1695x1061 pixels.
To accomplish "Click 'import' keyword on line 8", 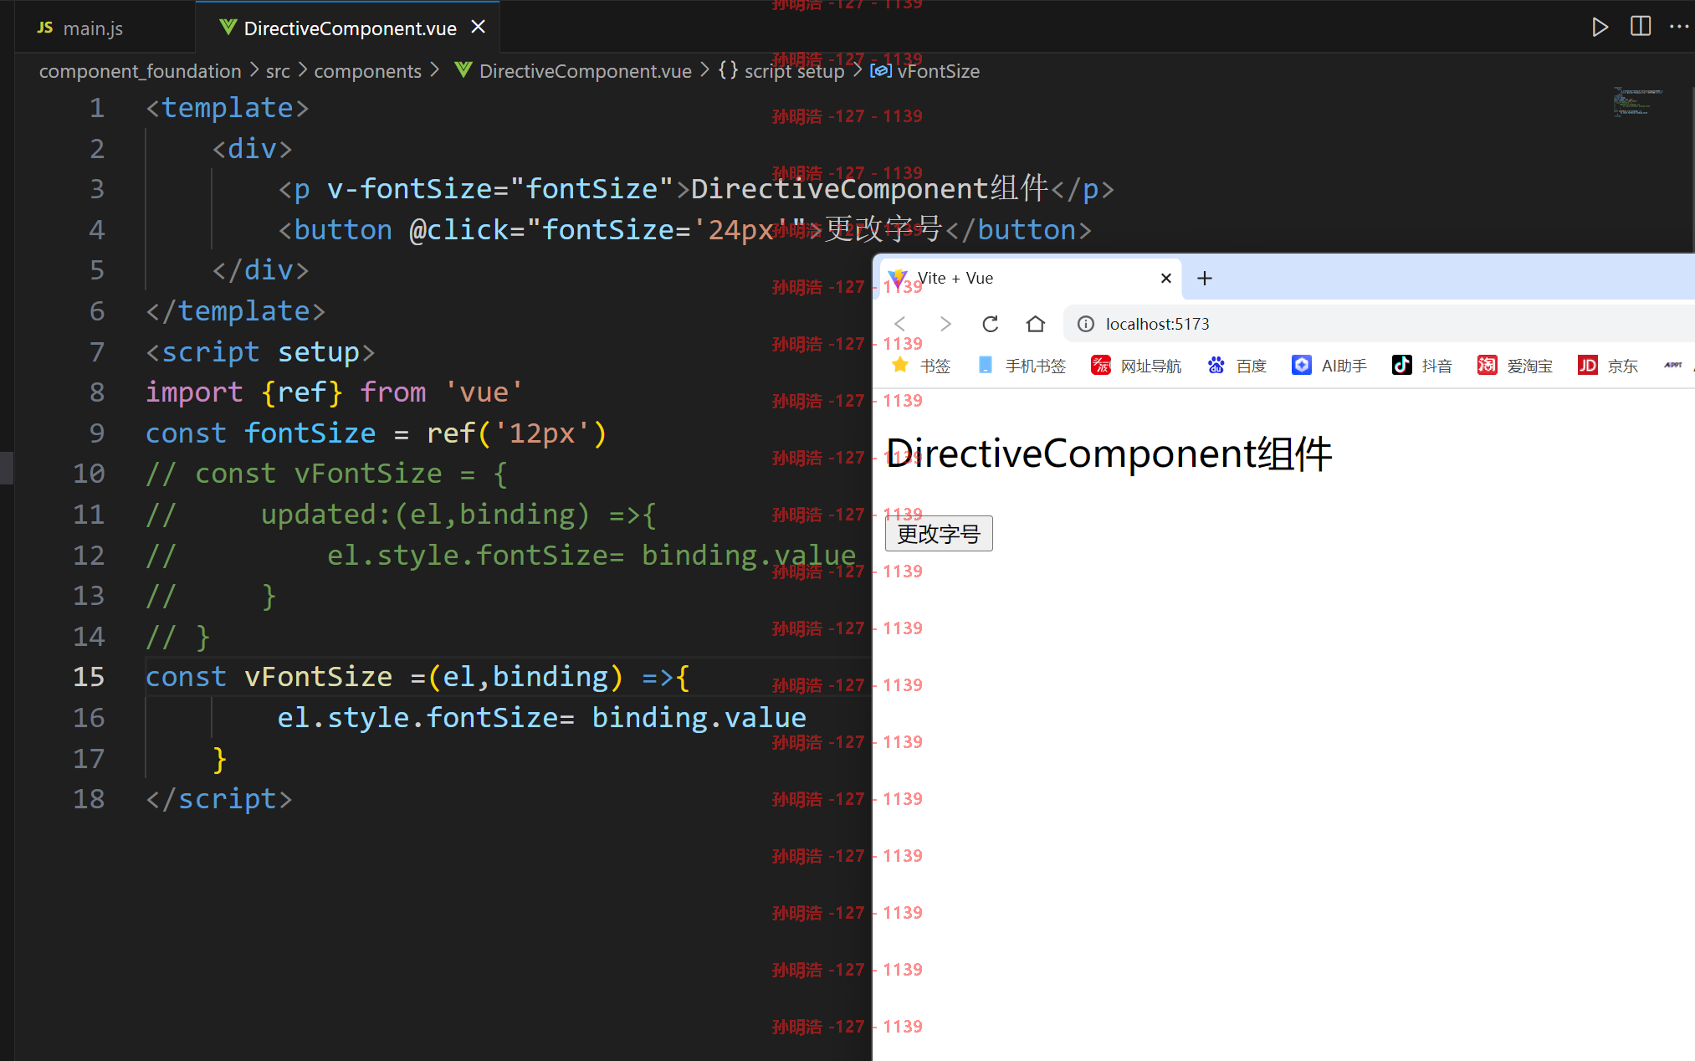I will (x=194, y=392).
